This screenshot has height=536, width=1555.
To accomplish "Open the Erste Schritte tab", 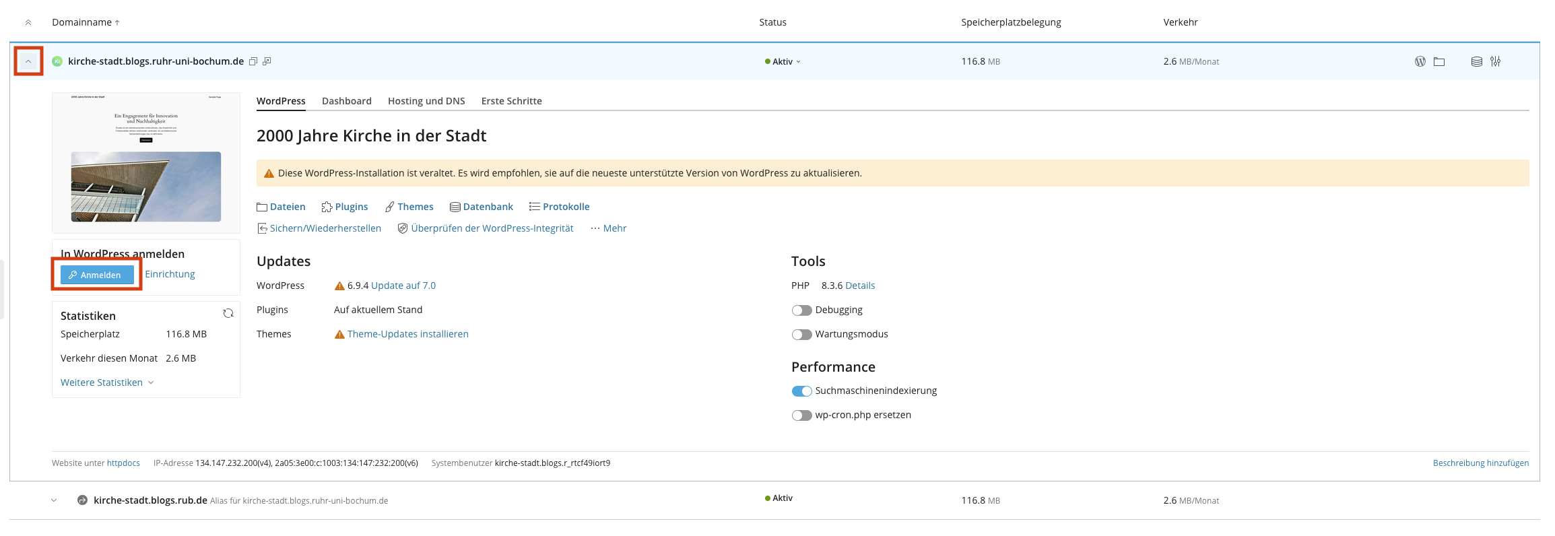I will [x=512, y=101].
